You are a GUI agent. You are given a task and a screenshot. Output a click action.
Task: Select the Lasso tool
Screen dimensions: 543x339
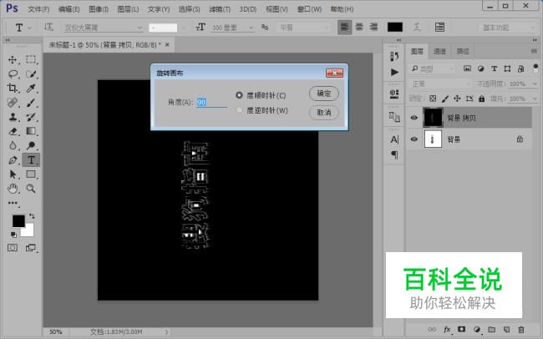pos(13,73)
